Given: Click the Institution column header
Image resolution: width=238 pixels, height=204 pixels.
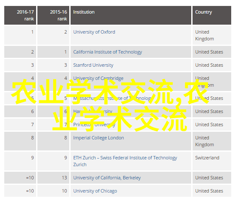Looking at the screenshot, I should (131, 15).
